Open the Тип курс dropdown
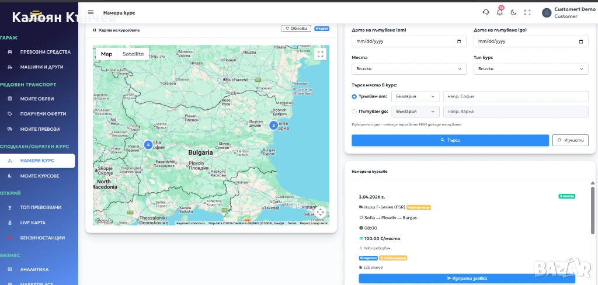Screen dimensions: 598x285 pos(530,69)
